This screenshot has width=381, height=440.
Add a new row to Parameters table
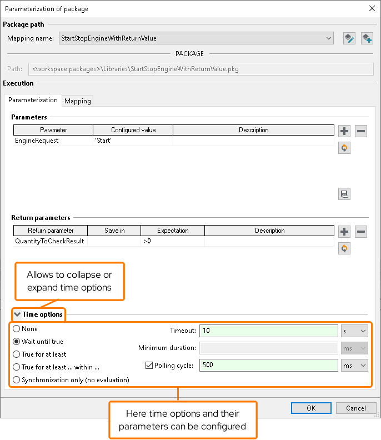[x=344, y=131]
